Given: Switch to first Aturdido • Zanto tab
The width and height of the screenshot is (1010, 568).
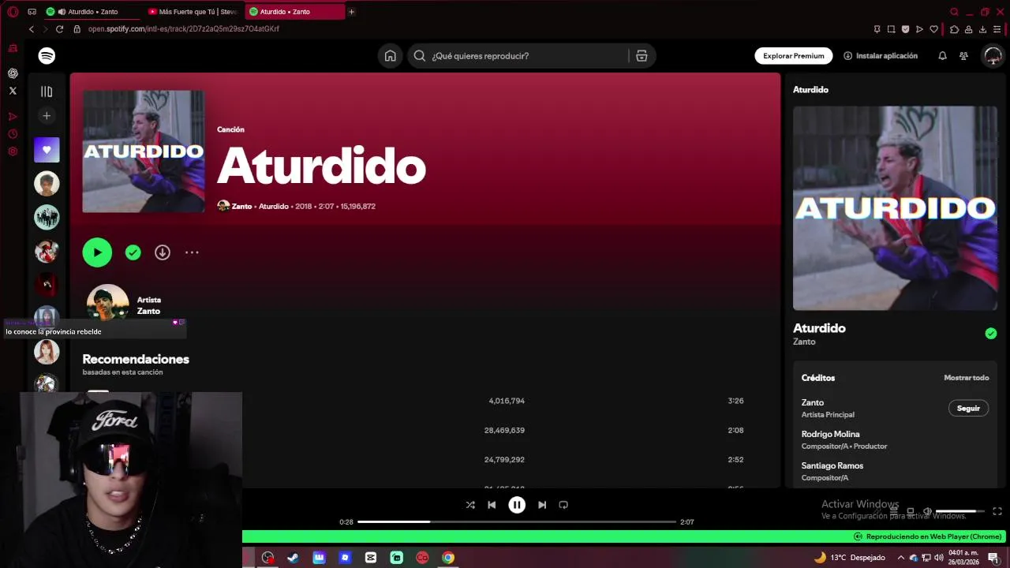Looking at the screenshot, I should click(93, 12).
